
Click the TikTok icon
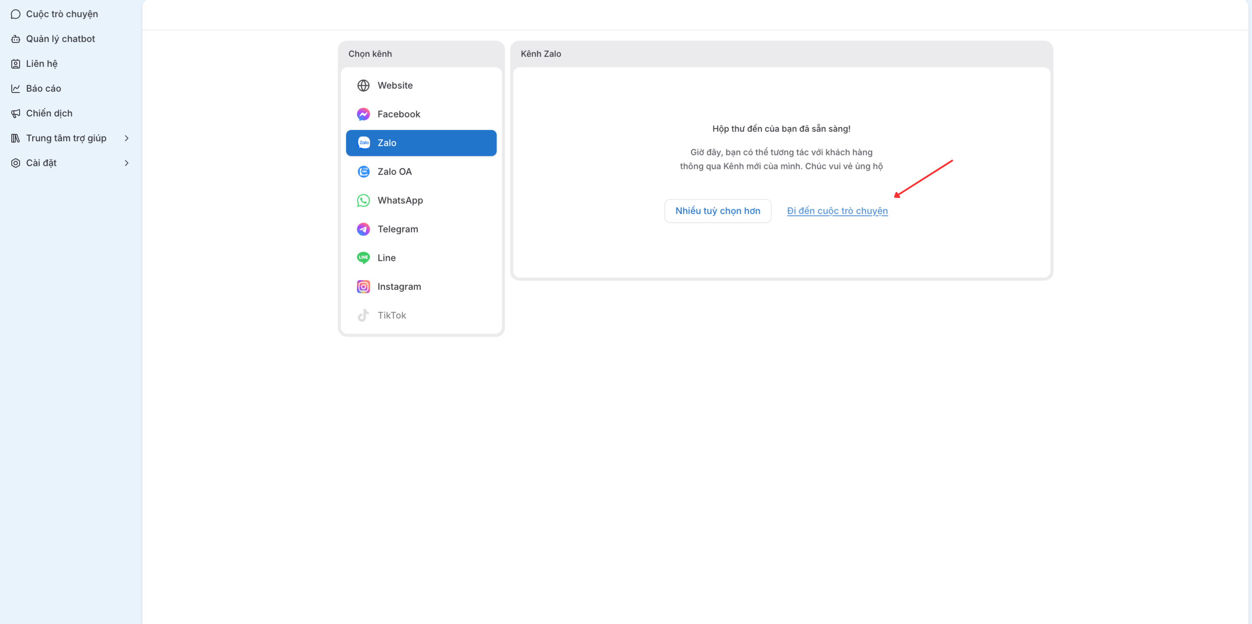coord(363,315)
